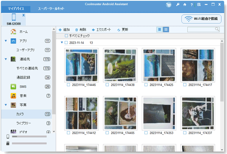Image resolution: width=227 pixels, height=154 pixels.
Task: Click the phone storage icon
Action: pos(8,137)
